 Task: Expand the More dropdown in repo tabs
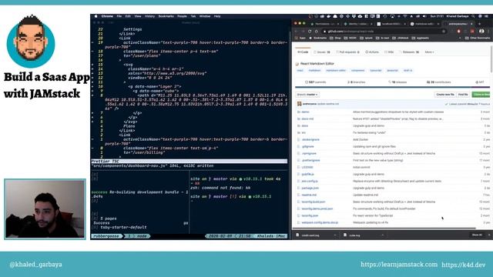coord(429,52)
